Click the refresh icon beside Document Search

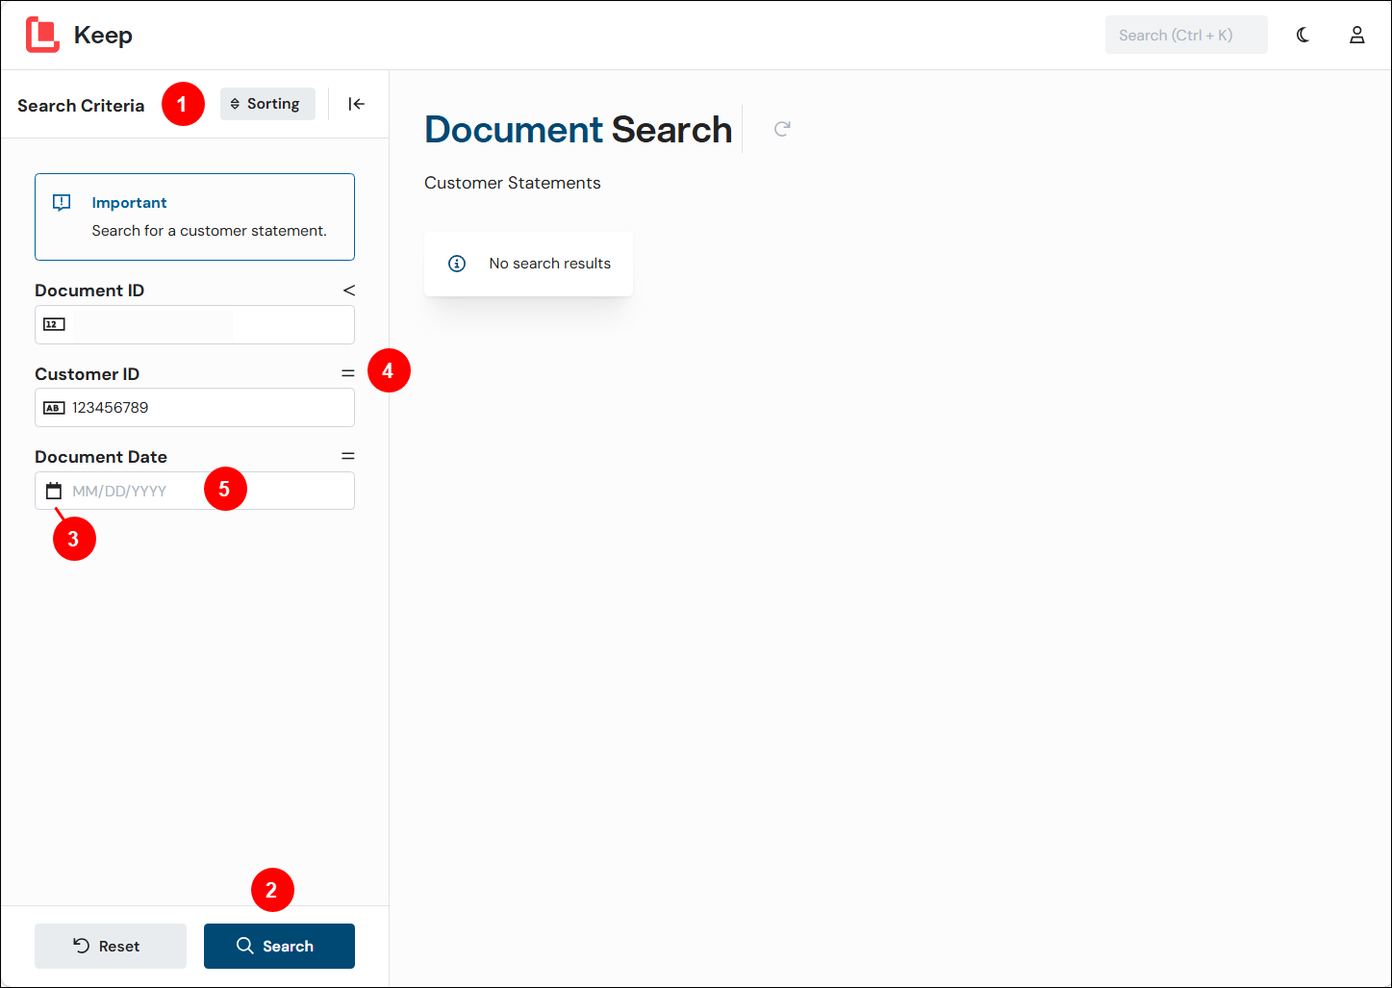tap(782, 129)
